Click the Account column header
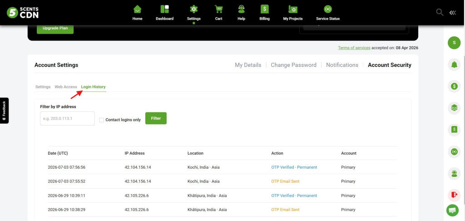The height and width of the screenshot is (221, 465). point(349,153)
